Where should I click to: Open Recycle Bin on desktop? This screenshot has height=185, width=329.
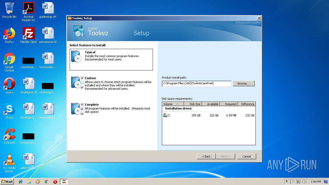pos(9,10)
